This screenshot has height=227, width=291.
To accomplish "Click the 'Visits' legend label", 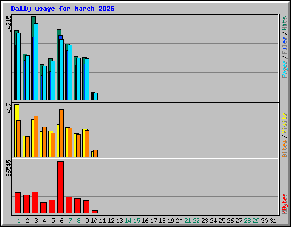I will 284,123.
